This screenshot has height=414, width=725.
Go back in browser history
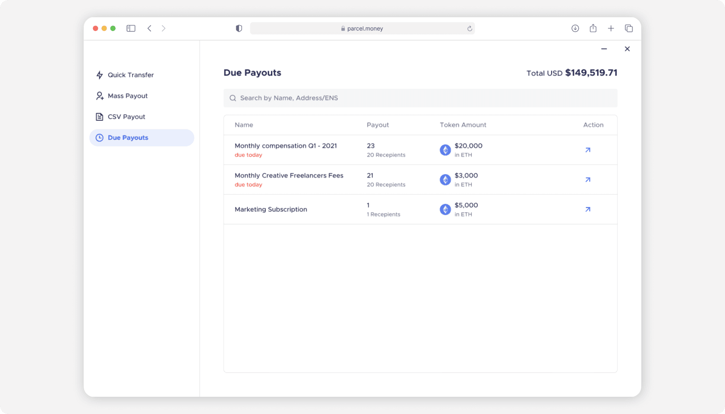pos(149,28)
